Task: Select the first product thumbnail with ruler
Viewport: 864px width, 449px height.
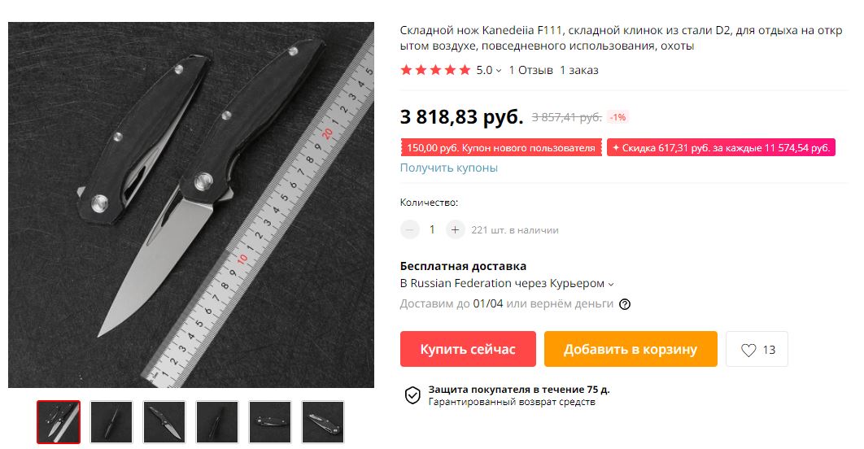Action: pos(59,422)
